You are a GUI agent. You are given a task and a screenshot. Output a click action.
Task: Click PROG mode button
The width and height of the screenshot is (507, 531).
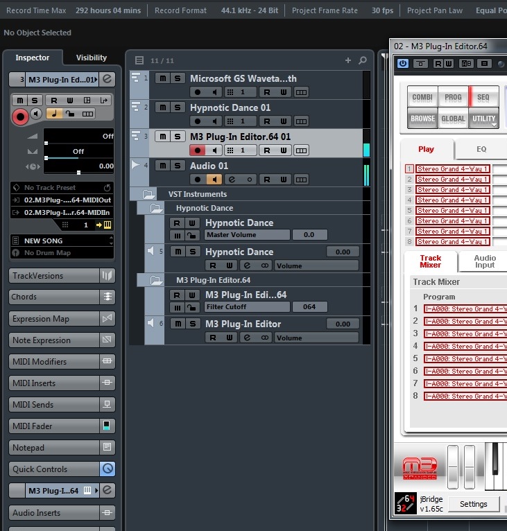pos(453,97)
